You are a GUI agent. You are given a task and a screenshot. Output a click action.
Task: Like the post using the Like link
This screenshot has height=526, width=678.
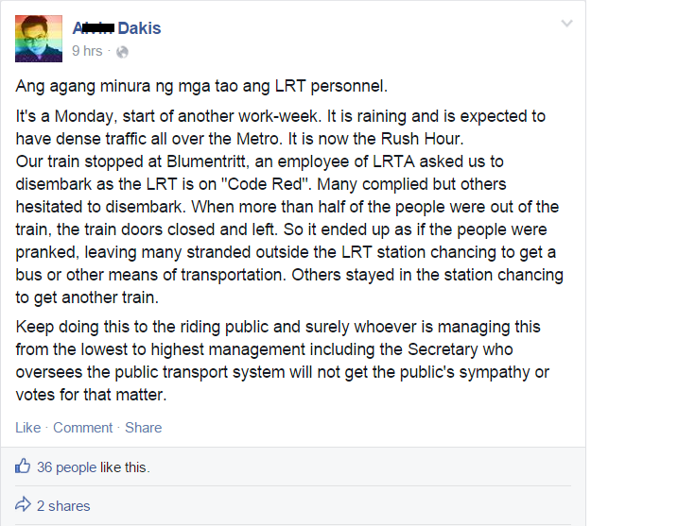(x=28, y=428)
